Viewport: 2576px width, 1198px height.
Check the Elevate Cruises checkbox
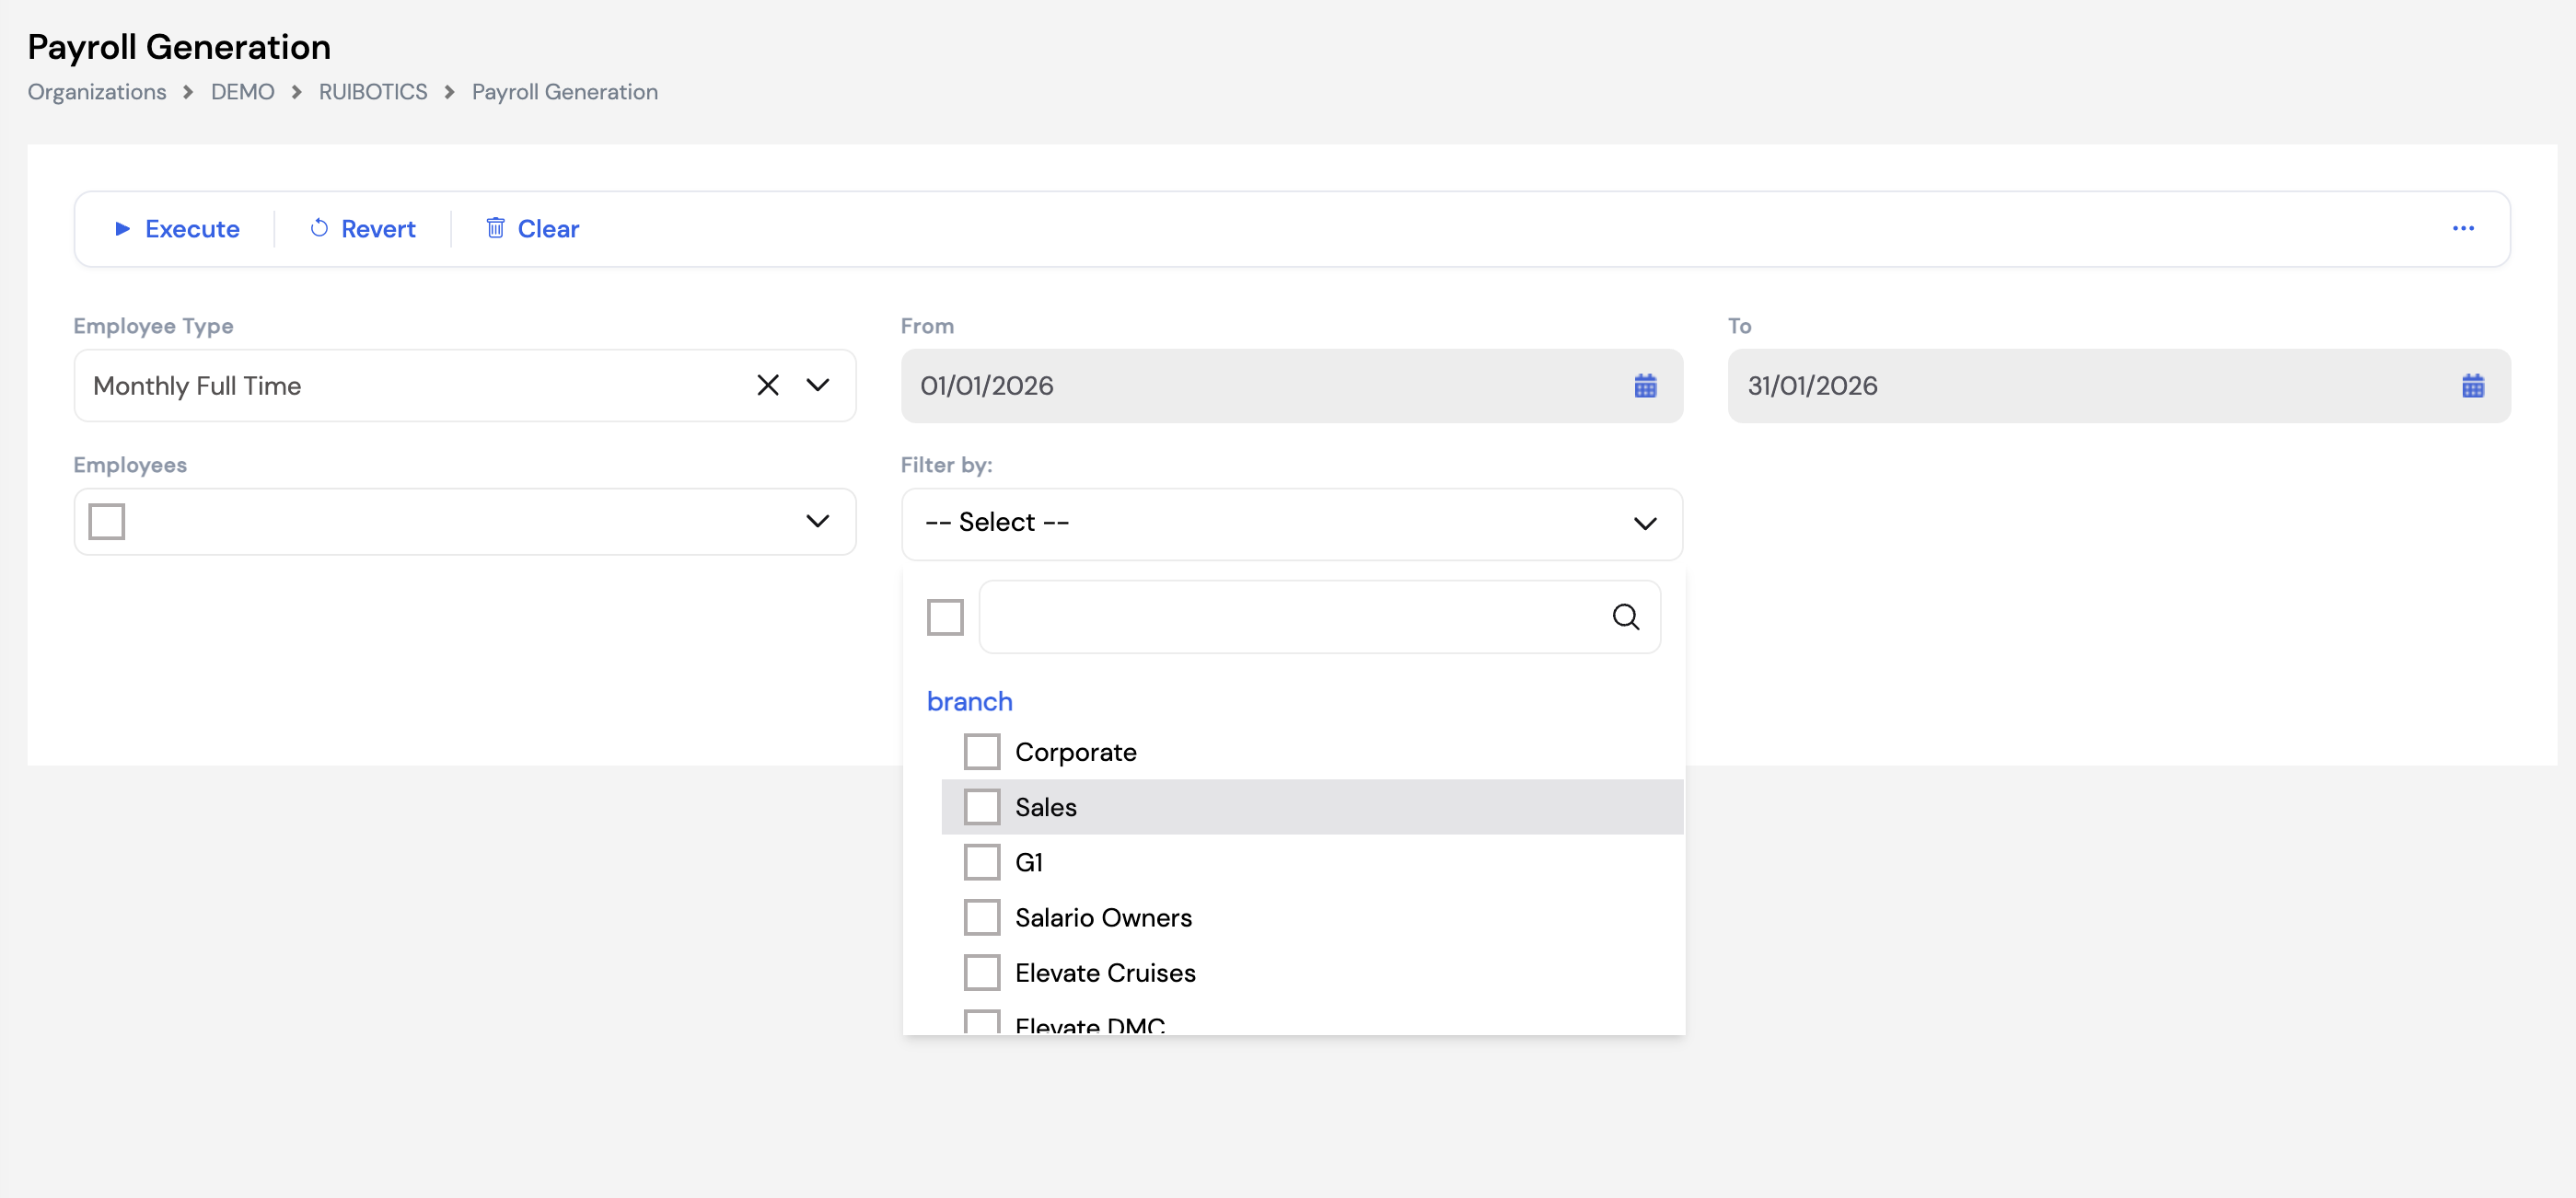point(982,973)
